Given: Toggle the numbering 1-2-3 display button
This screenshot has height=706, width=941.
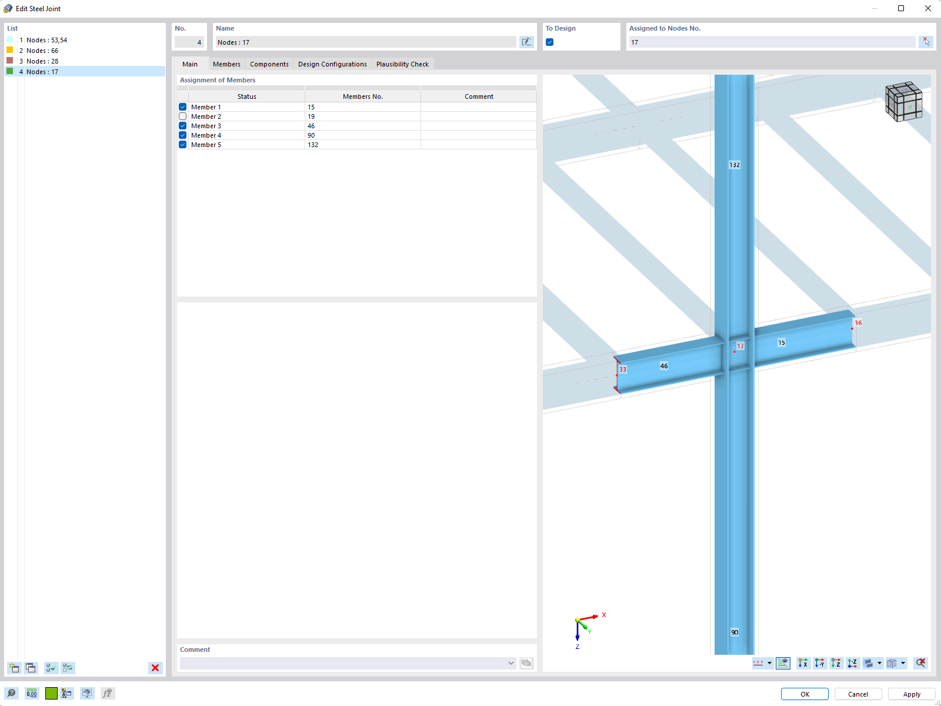Looking at the screenshot, I should coord(759,663).
